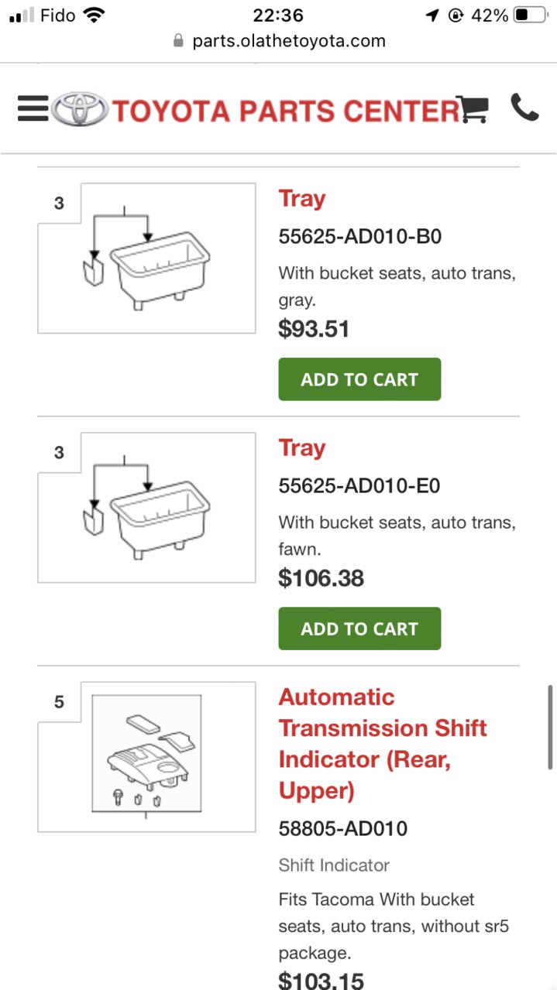Screen dimensions: 557x990
Task: Add fawn Tray 55625-AD010-E0 to cart
Action: tap(359, 629)
